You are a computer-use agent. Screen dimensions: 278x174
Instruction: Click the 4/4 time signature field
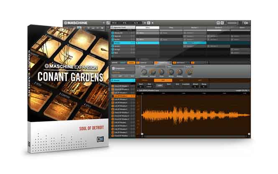136,23
